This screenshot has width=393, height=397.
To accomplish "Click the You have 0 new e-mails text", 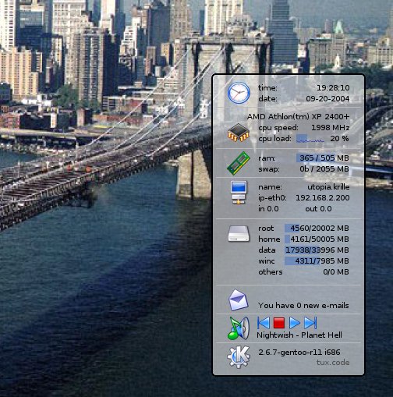I will point(303,306).
